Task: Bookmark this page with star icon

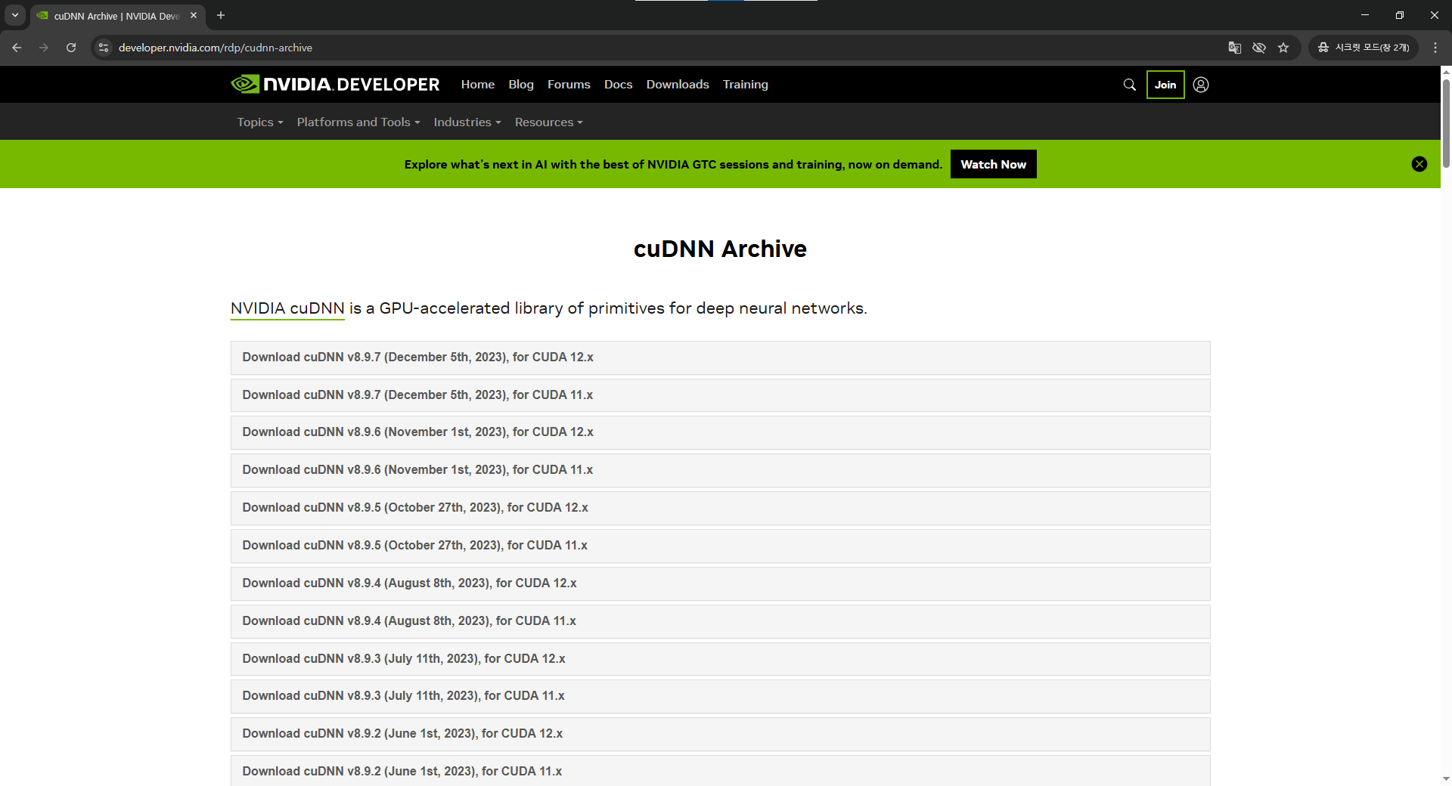Action: 1283,48
